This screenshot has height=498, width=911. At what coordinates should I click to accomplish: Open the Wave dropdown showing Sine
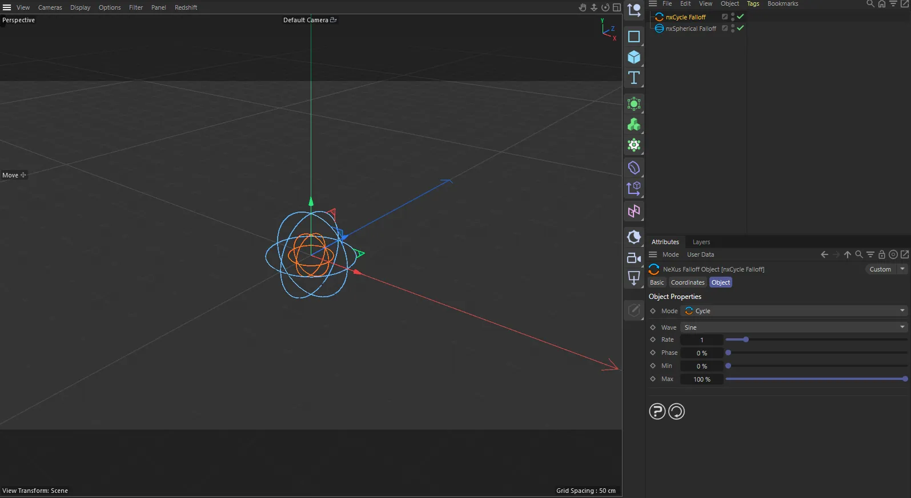click(794, 327)
